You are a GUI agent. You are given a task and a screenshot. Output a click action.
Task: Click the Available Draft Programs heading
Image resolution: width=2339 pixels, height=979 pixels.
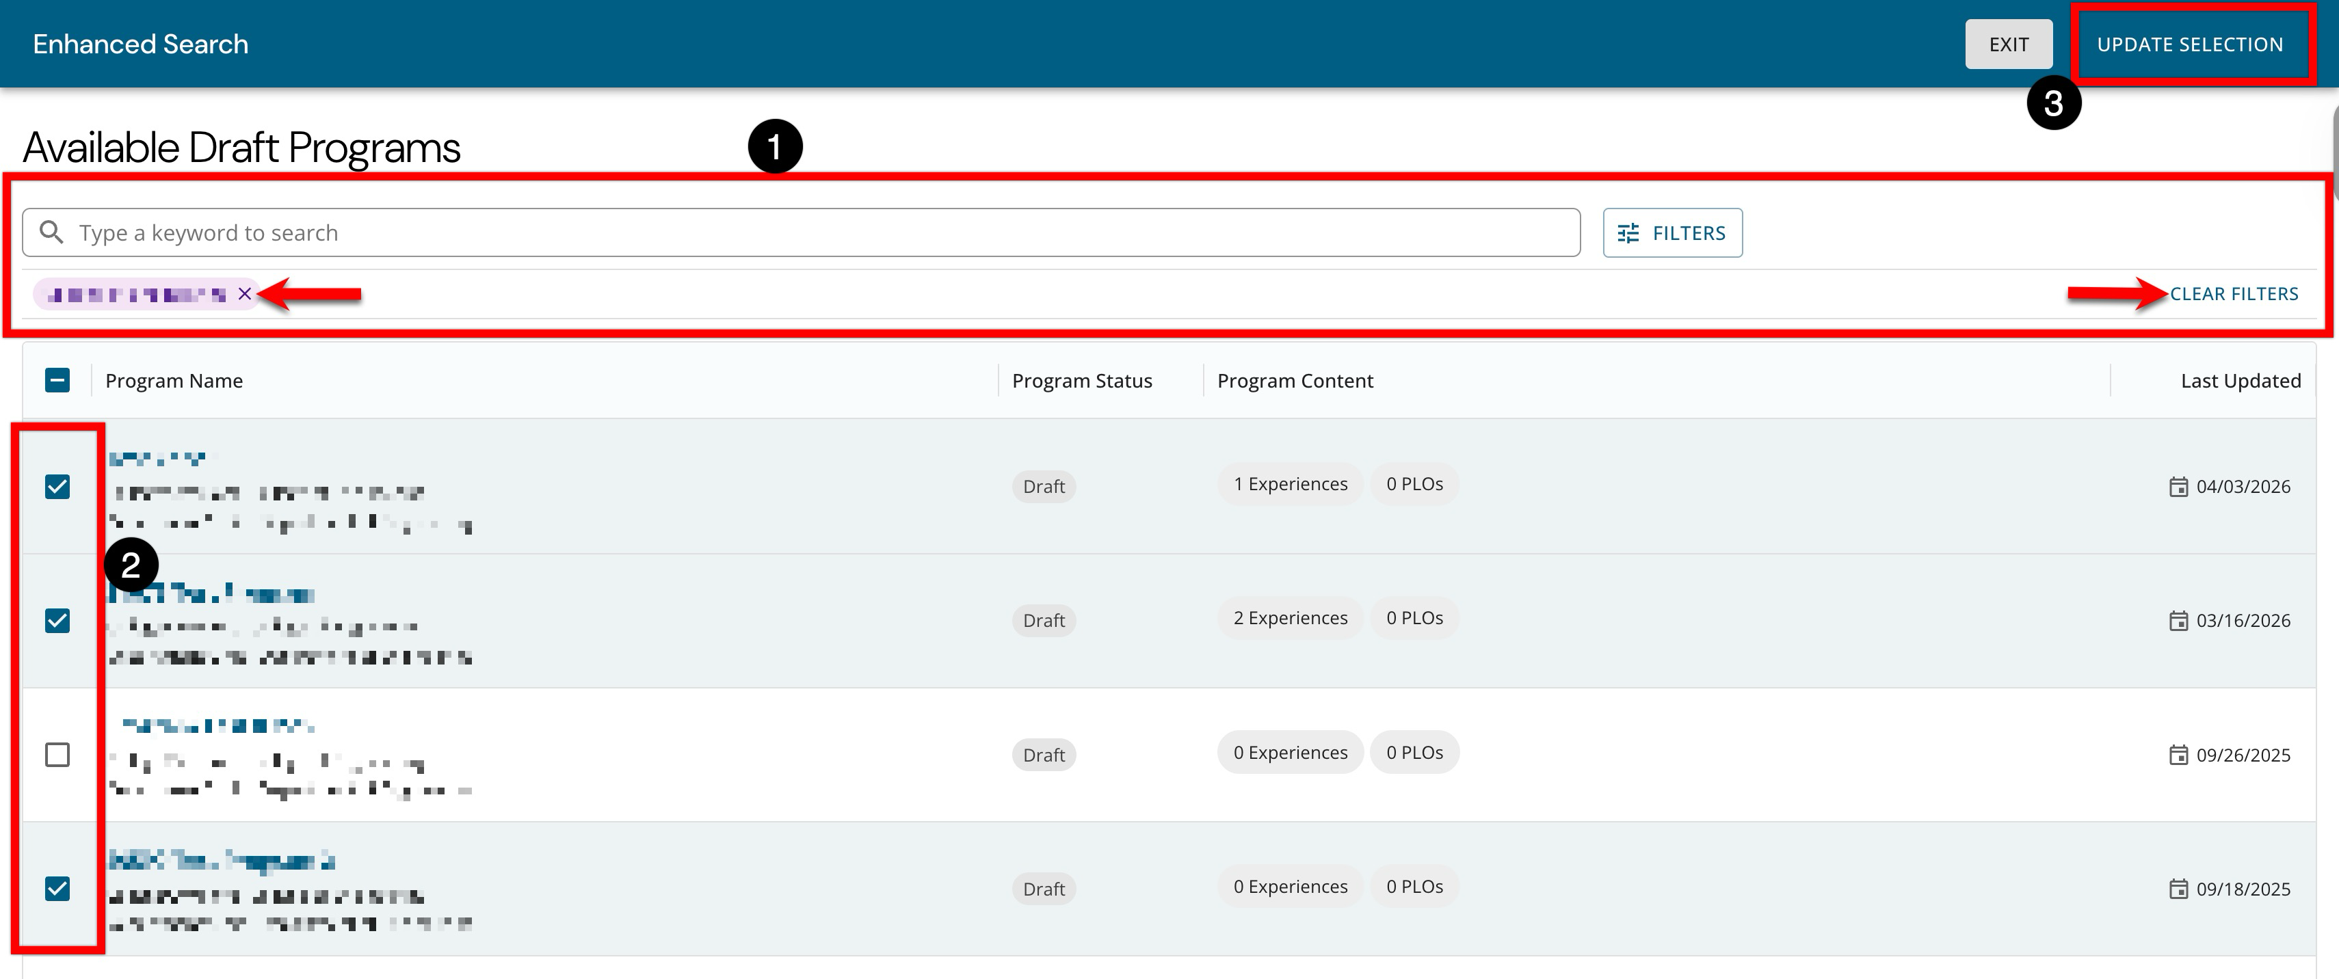(241, 147)
